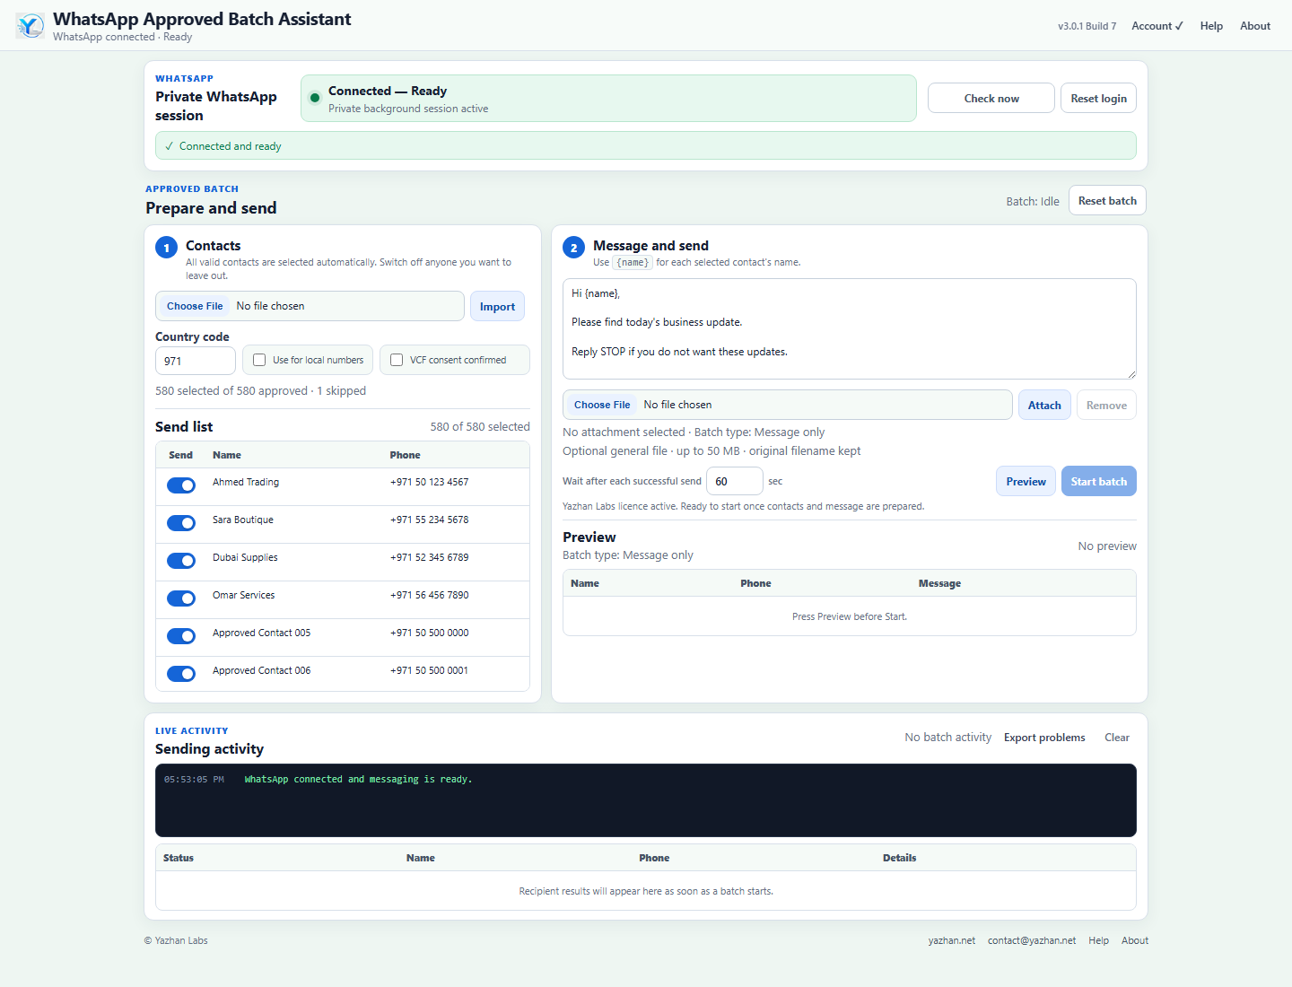This screenshot has width=1292, height=987.
Task: Choose an attachment file for the message
Action: (602, 405)
